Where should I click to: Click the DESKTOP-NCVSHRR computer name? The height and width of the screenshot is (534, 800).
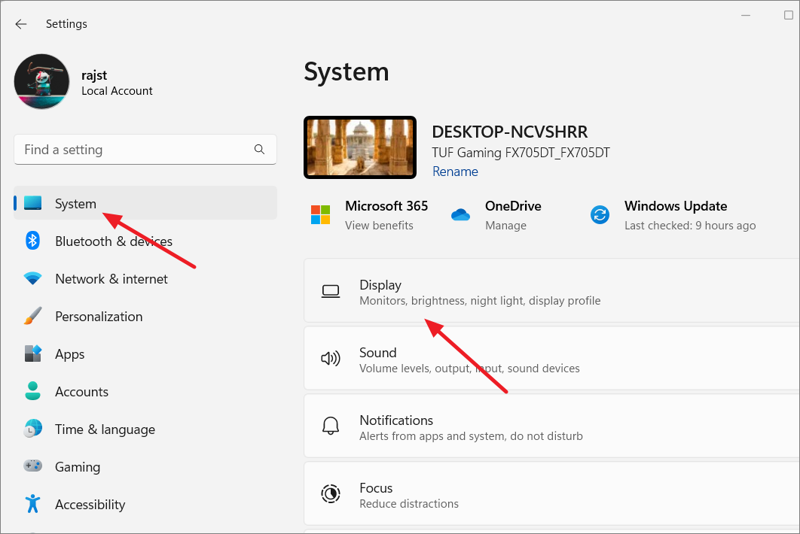pyautogui.click(x=510, y=132)
